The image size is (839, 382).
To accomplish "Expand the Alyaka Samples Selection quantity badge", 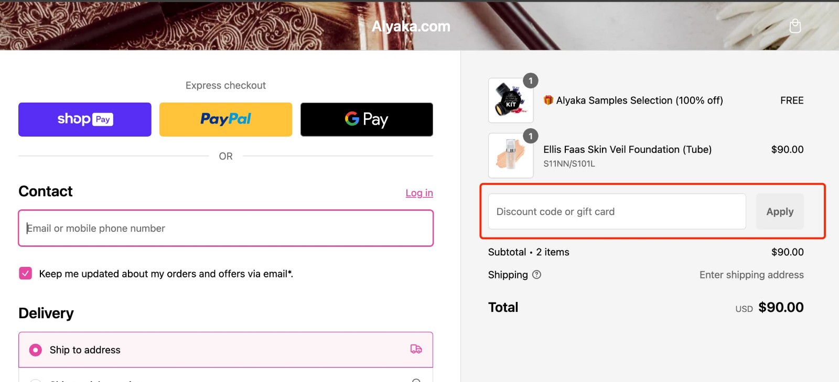I will [530, 81].
